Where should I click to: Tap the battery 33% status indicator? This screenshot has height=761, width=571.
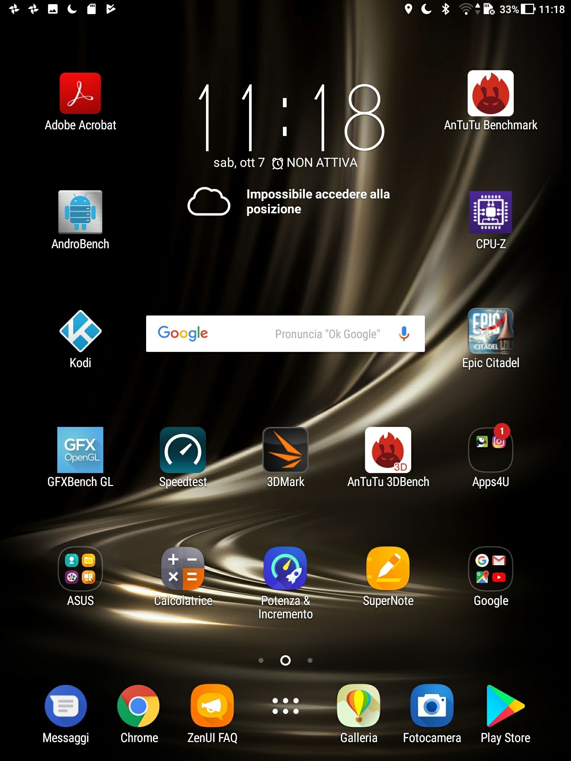click(x=517, y=9)
